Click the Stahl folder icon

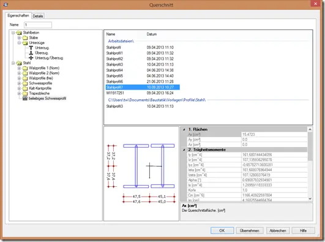click(x=19, y=63)
